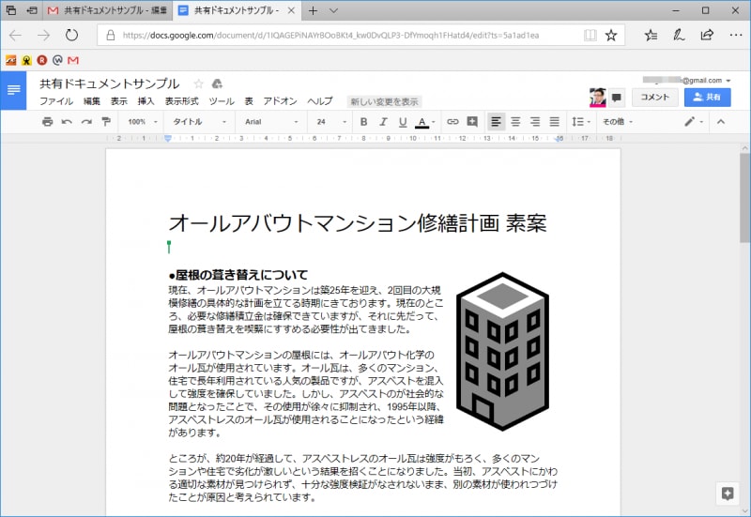Add page to favorites with star

tap(611, 35)
